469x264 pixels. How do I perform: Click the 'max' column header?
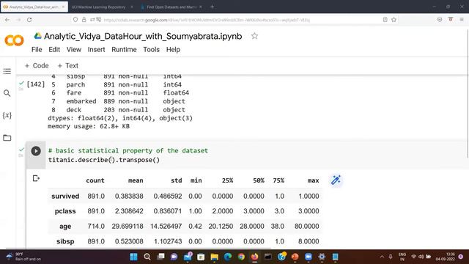click(x=313, y=180)
